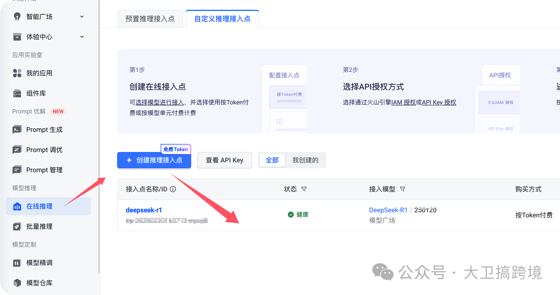The image size is (560, 295).
Task: Click the sidebar vertical scrollbar
Action: click(x=99, y=136)
